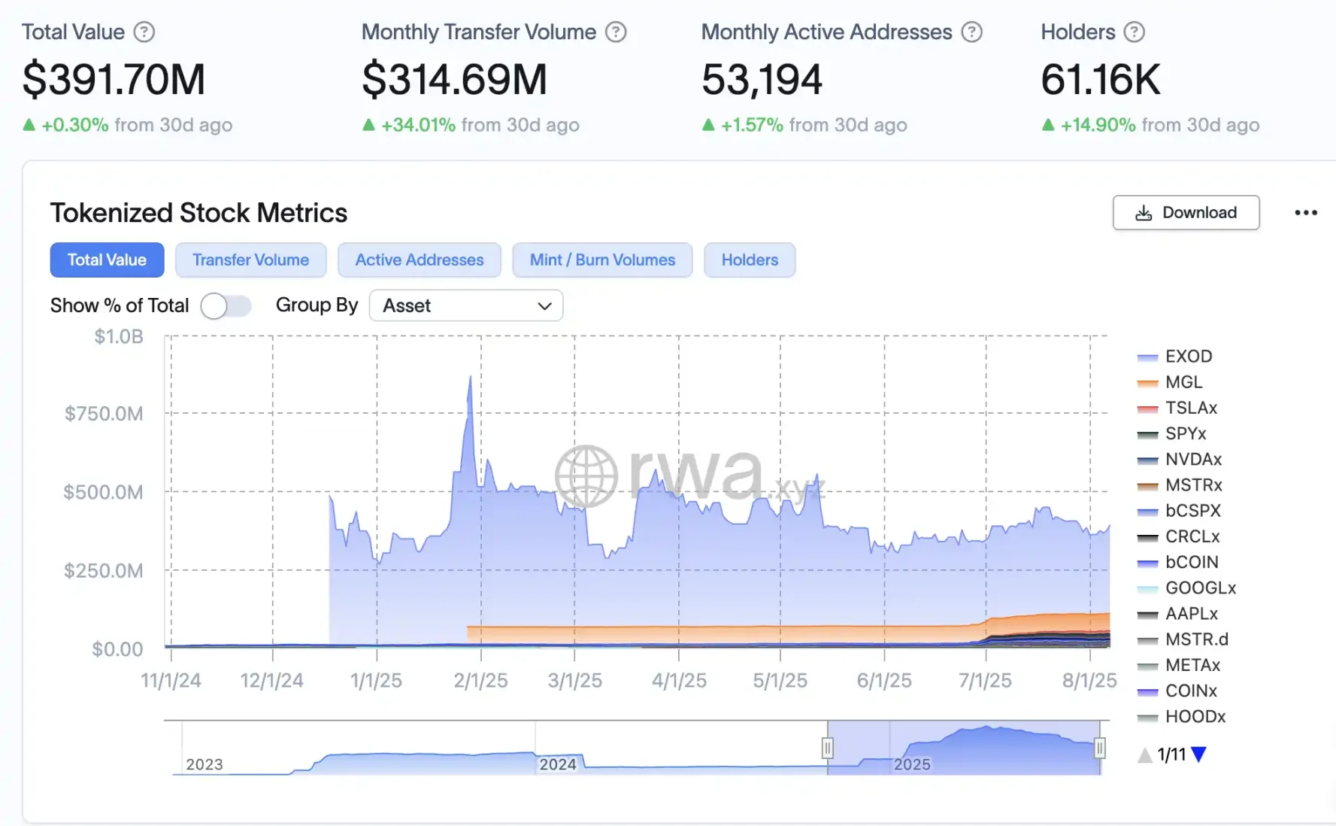Screen dimensions: 1336x826
Task: Open the Group By Asset dropdown
Action: (466, 306)
